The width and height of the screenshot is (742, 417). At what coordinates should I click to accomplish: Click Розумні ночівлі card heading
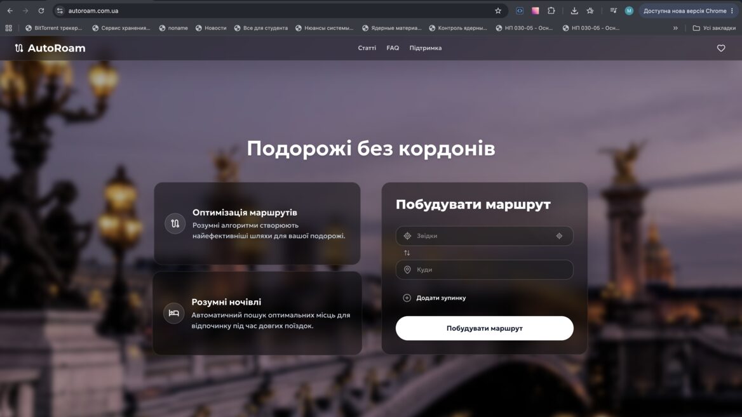(226, 301)
